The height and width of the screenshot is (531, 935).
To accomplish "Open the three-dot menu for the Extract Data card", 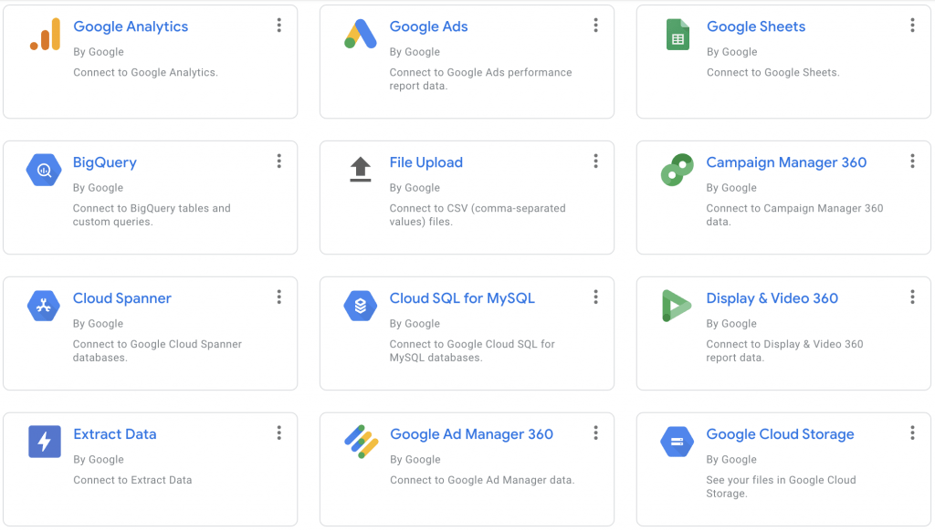I will coord(279,432).
